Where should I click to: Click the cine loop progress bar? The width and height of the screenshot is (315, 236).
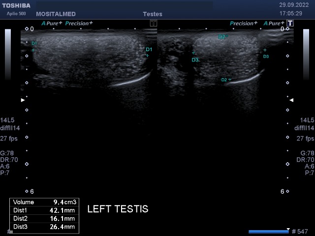click(268, 231)
